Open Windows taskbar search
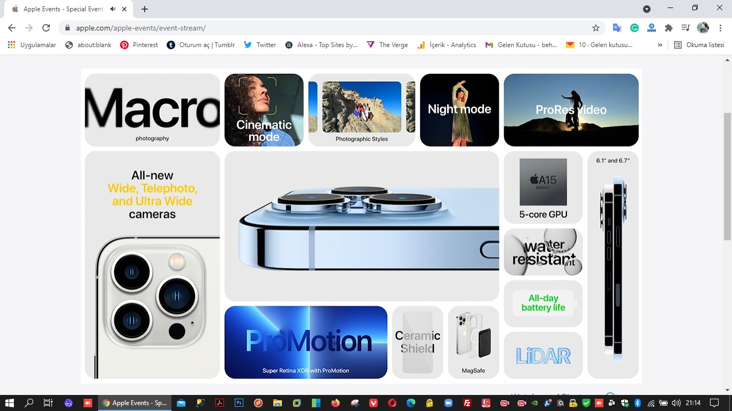The image size is (732, 411). pos(29,403)
